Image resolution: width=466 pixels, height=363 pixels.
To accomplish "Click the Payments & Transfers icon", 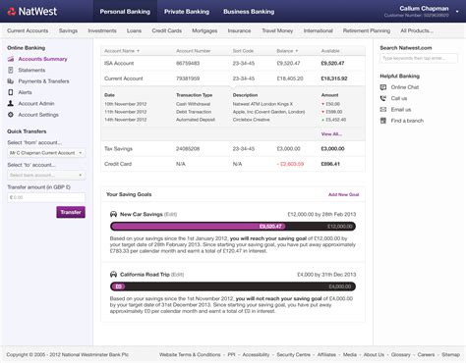I will tap(11, 81).
